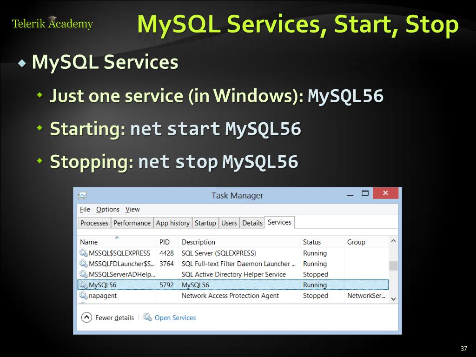Open the Options menu
This screenshot has height=357, width=476.
pos(108,209)
